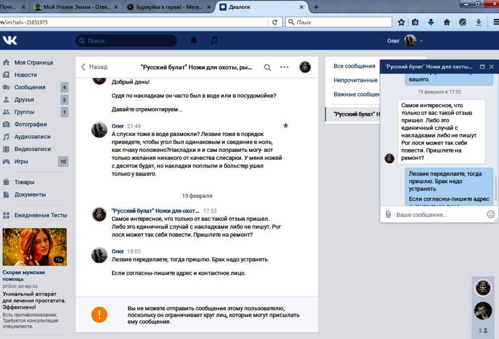Screen dimensions: 499x339
Task: Open the "Русский булат" sender name link
Action: click(155, 211)
